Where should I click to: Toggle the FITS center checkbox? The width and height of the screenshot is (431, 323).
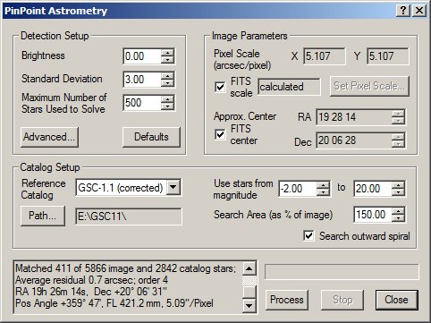220,134
